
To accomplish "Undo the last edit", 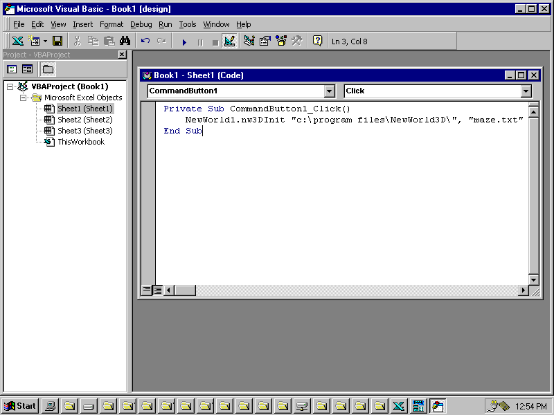I will coord(145,41).
